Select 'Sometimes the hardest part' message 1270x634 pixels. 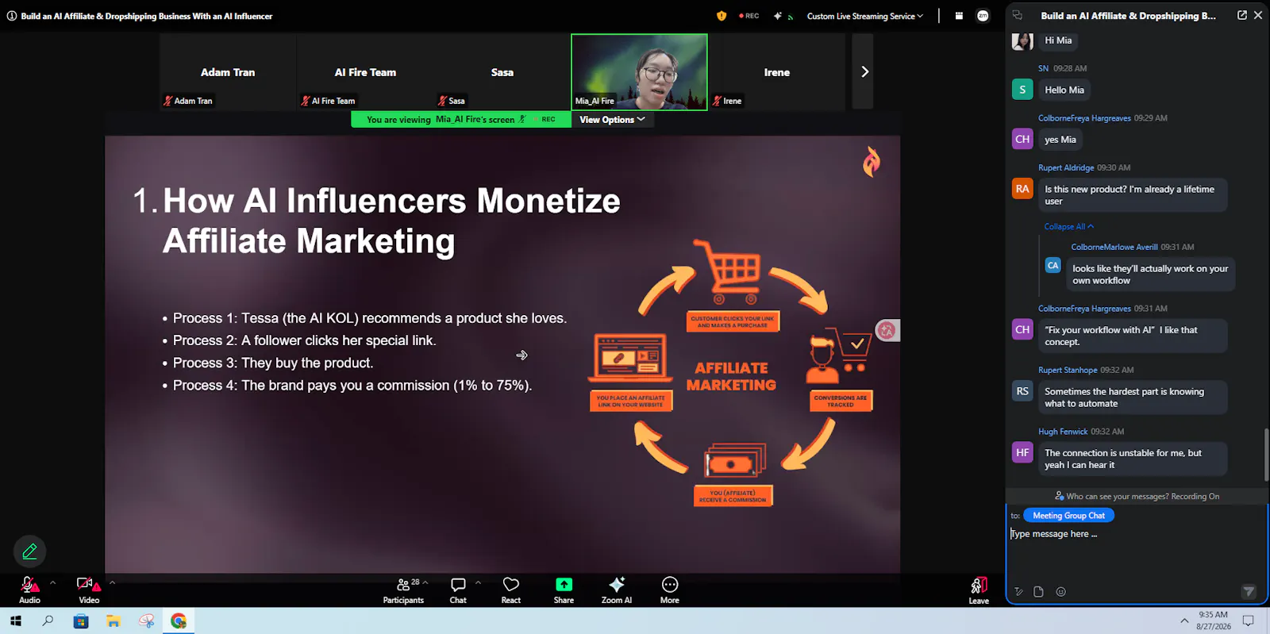tap(1133, 398)
